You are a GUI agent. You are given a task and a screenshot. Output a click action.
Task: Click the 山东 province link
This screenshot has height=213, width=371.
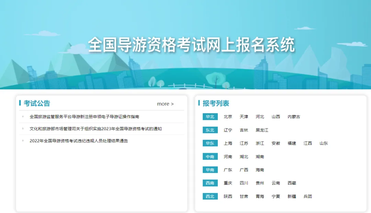[324, 143]
